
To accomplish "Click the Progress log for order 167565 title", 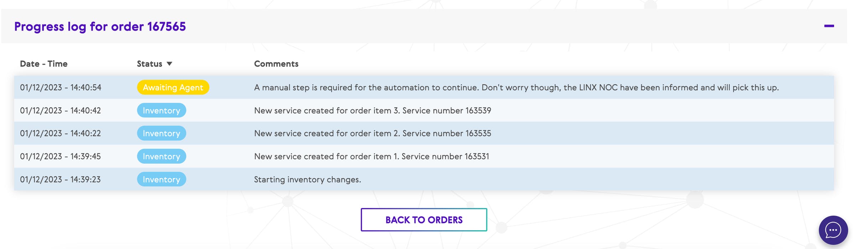I will pos(100,27).
